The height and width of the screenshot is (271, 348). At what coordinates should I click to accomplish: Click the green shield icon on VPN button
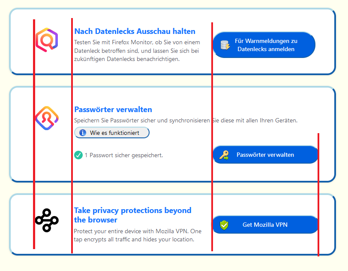coord(224,225)
